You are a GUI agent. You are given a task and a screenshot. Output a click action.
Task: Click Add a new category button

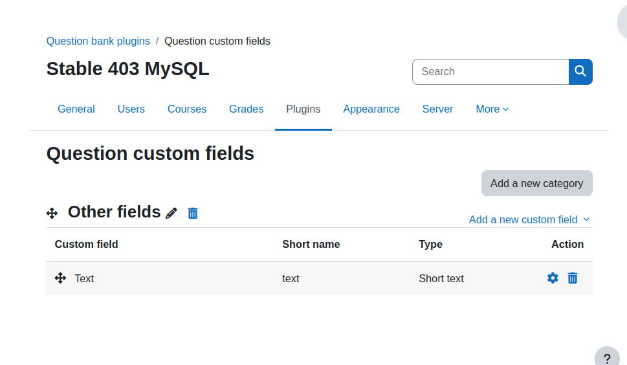(x=536, y=183)
